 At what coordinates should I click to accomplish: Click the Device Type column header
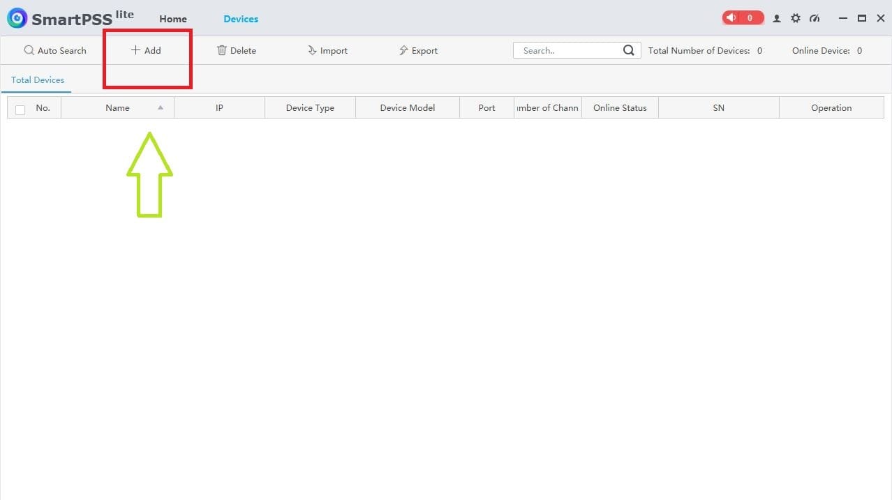[309, 107]
